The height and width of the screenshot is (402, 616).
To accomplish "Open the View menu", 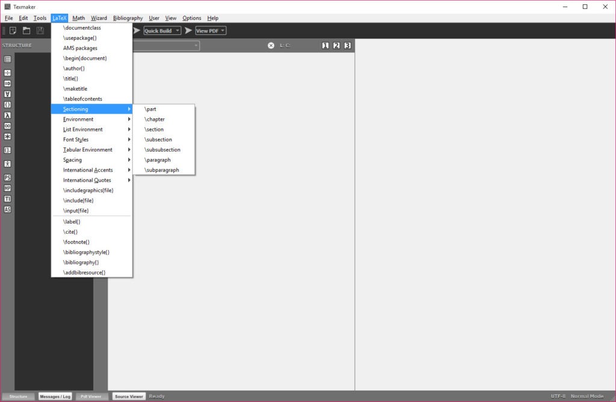I will pyautogui.click(x=170, y=18).
